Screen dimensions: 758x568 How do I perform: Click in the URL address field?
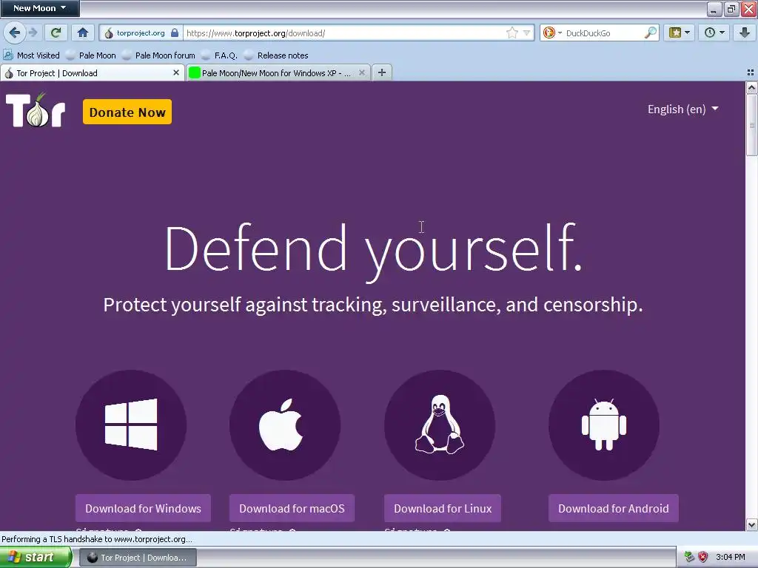343,33
